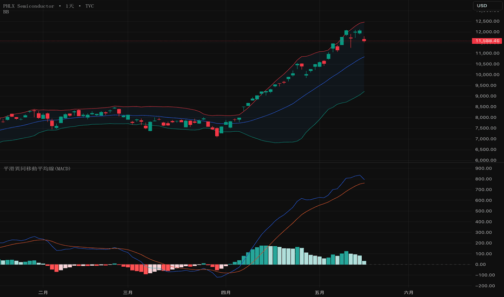Select the BB indicator label

6,12
